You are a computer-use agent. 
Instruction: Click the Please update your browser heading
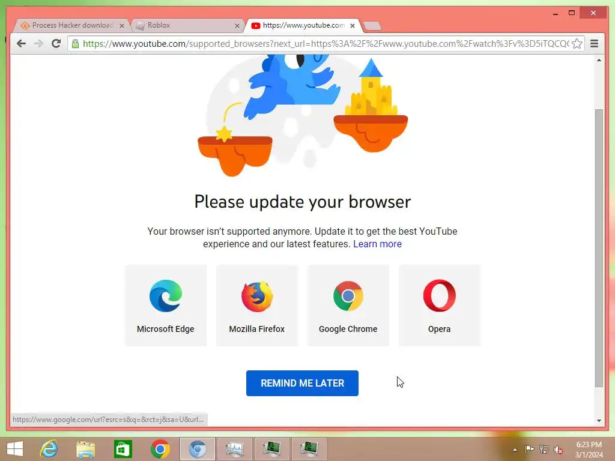pyautogui.click(x=303, y=202)
